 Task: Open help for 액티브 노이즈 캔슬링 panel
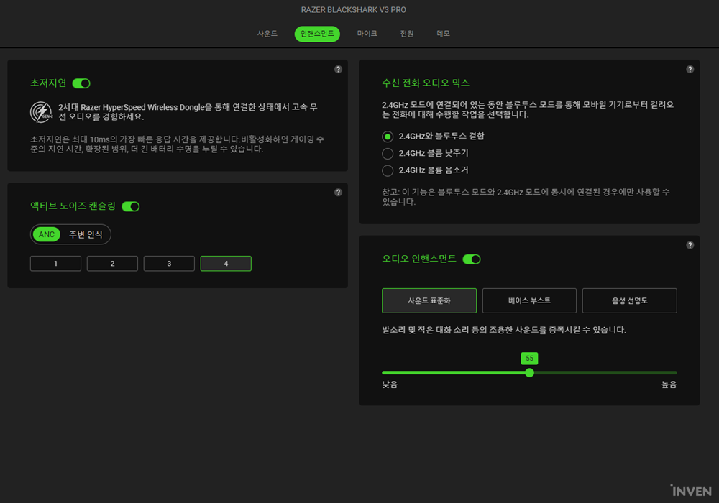click(x=338, y=193)
